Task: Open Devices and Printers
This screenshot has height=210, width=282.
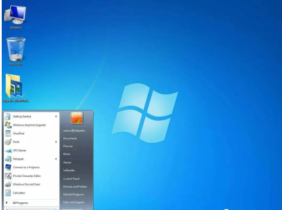Action: coord(75,187)
